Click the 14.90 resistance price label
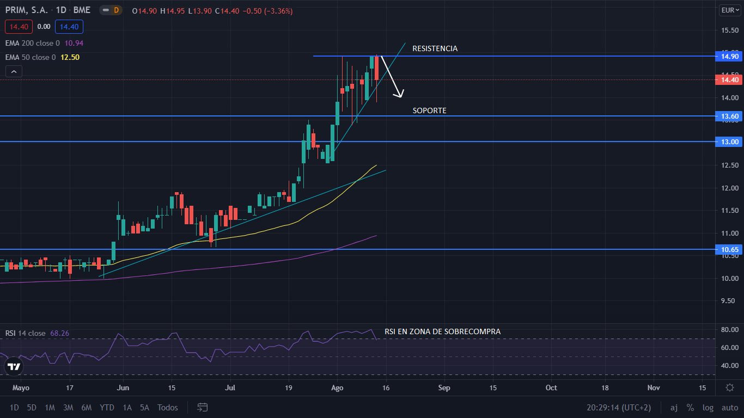 tap(729, 56)
